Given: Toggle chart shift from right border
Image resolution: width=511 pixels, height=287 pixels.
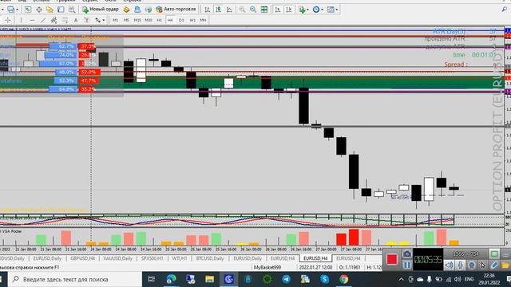Looking at the screenshot, I should click(289, 10).
